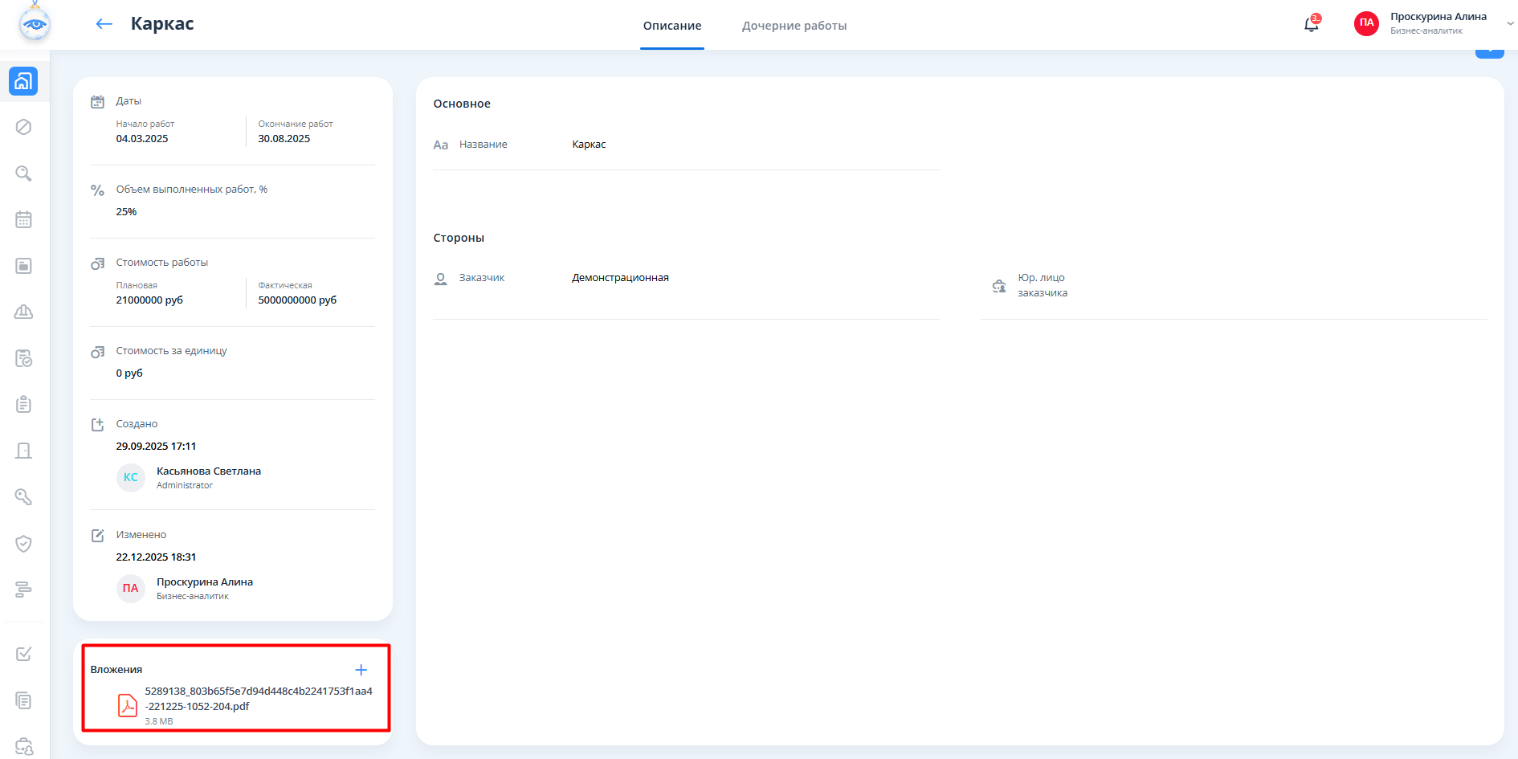Image resolution: width=1518 pixels, height=759 pixels.
Task: Select the Gantt bars icon in sidebar
Action: click(x=23, y=590)
